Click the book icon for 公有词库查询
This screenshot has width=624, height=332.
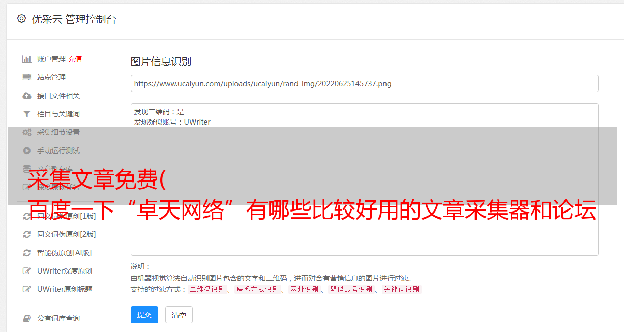(x=27, y=318)
